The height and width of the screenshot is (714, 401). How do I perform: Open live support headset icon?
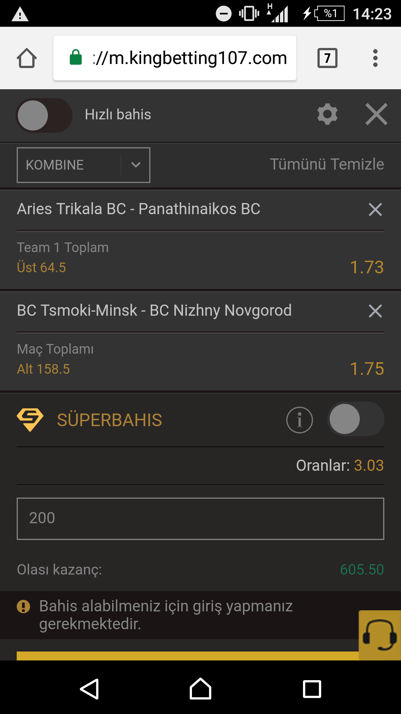[380, 635]
